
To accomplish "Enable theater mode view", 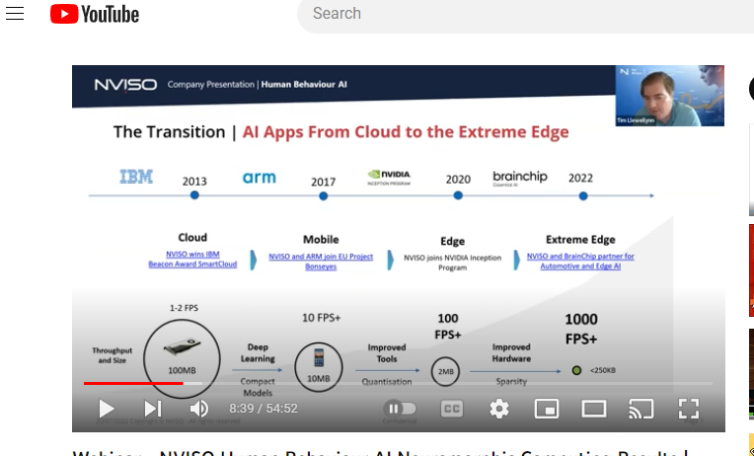I will point(594,409).
